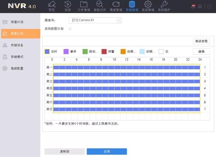Click the blue 应用 button
Screen dimensions: 216x157
(107, 151)
